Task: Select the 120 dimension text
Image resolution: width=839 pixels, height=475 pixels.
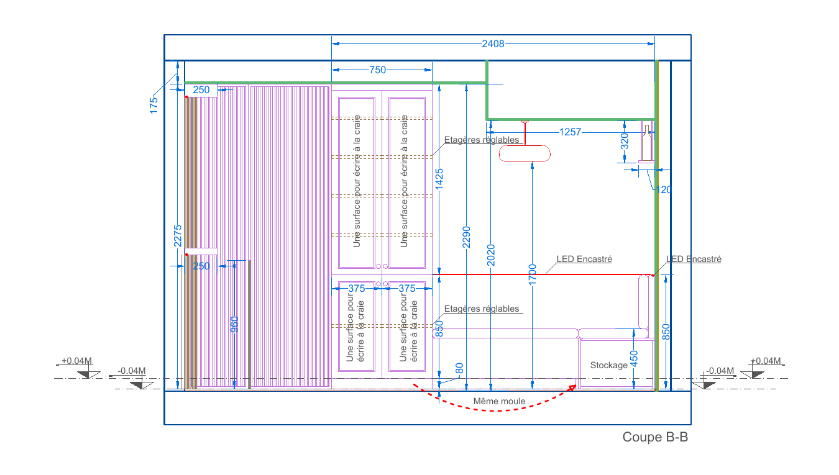Action: pos(664,189)
